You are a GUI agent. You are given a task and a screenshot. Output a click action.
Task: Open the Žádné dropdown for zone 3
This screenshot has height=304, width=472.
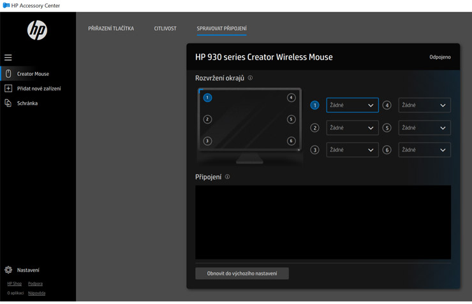(353, 150)
